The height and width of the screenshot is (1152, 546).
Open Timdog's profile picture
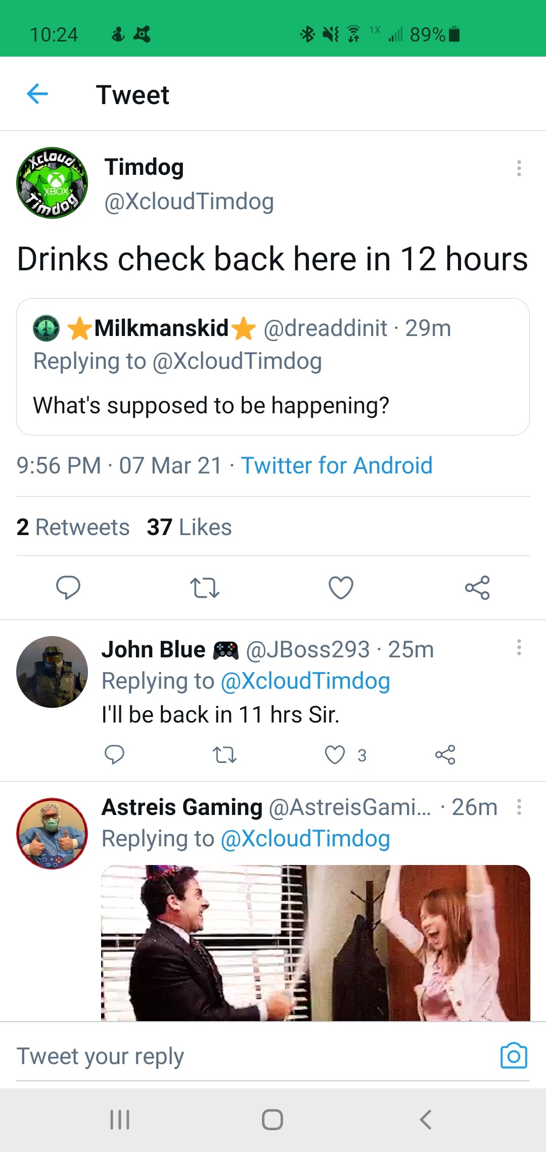coord(52,183)
